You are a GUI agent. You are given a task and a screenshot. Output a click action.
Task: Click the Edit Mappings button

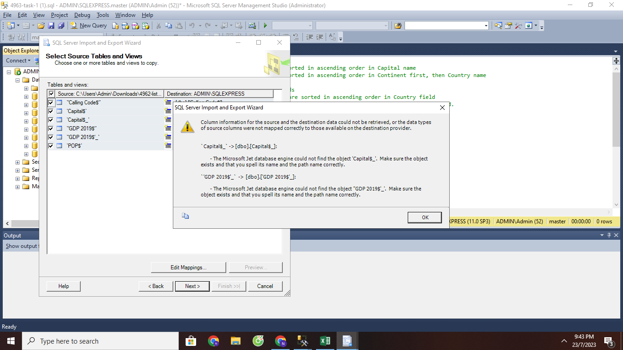(x=188, y=268)
